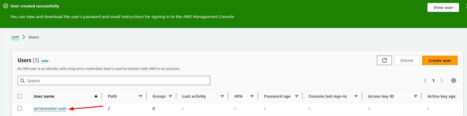467x116 pixels.
Task: Click the View user button
Action: tap(443, 7)
